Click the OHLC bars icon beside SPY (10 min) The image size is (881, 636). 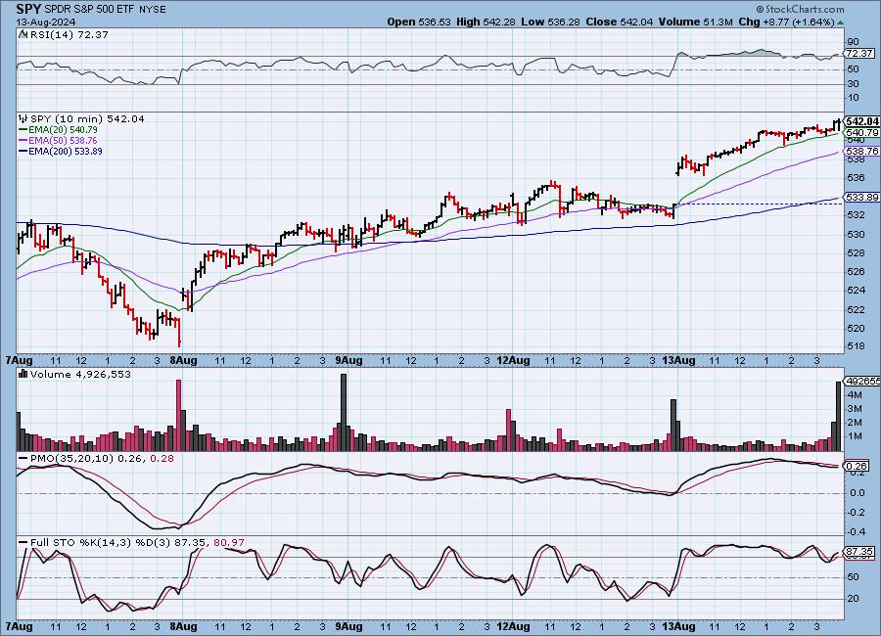pos(23,118)
